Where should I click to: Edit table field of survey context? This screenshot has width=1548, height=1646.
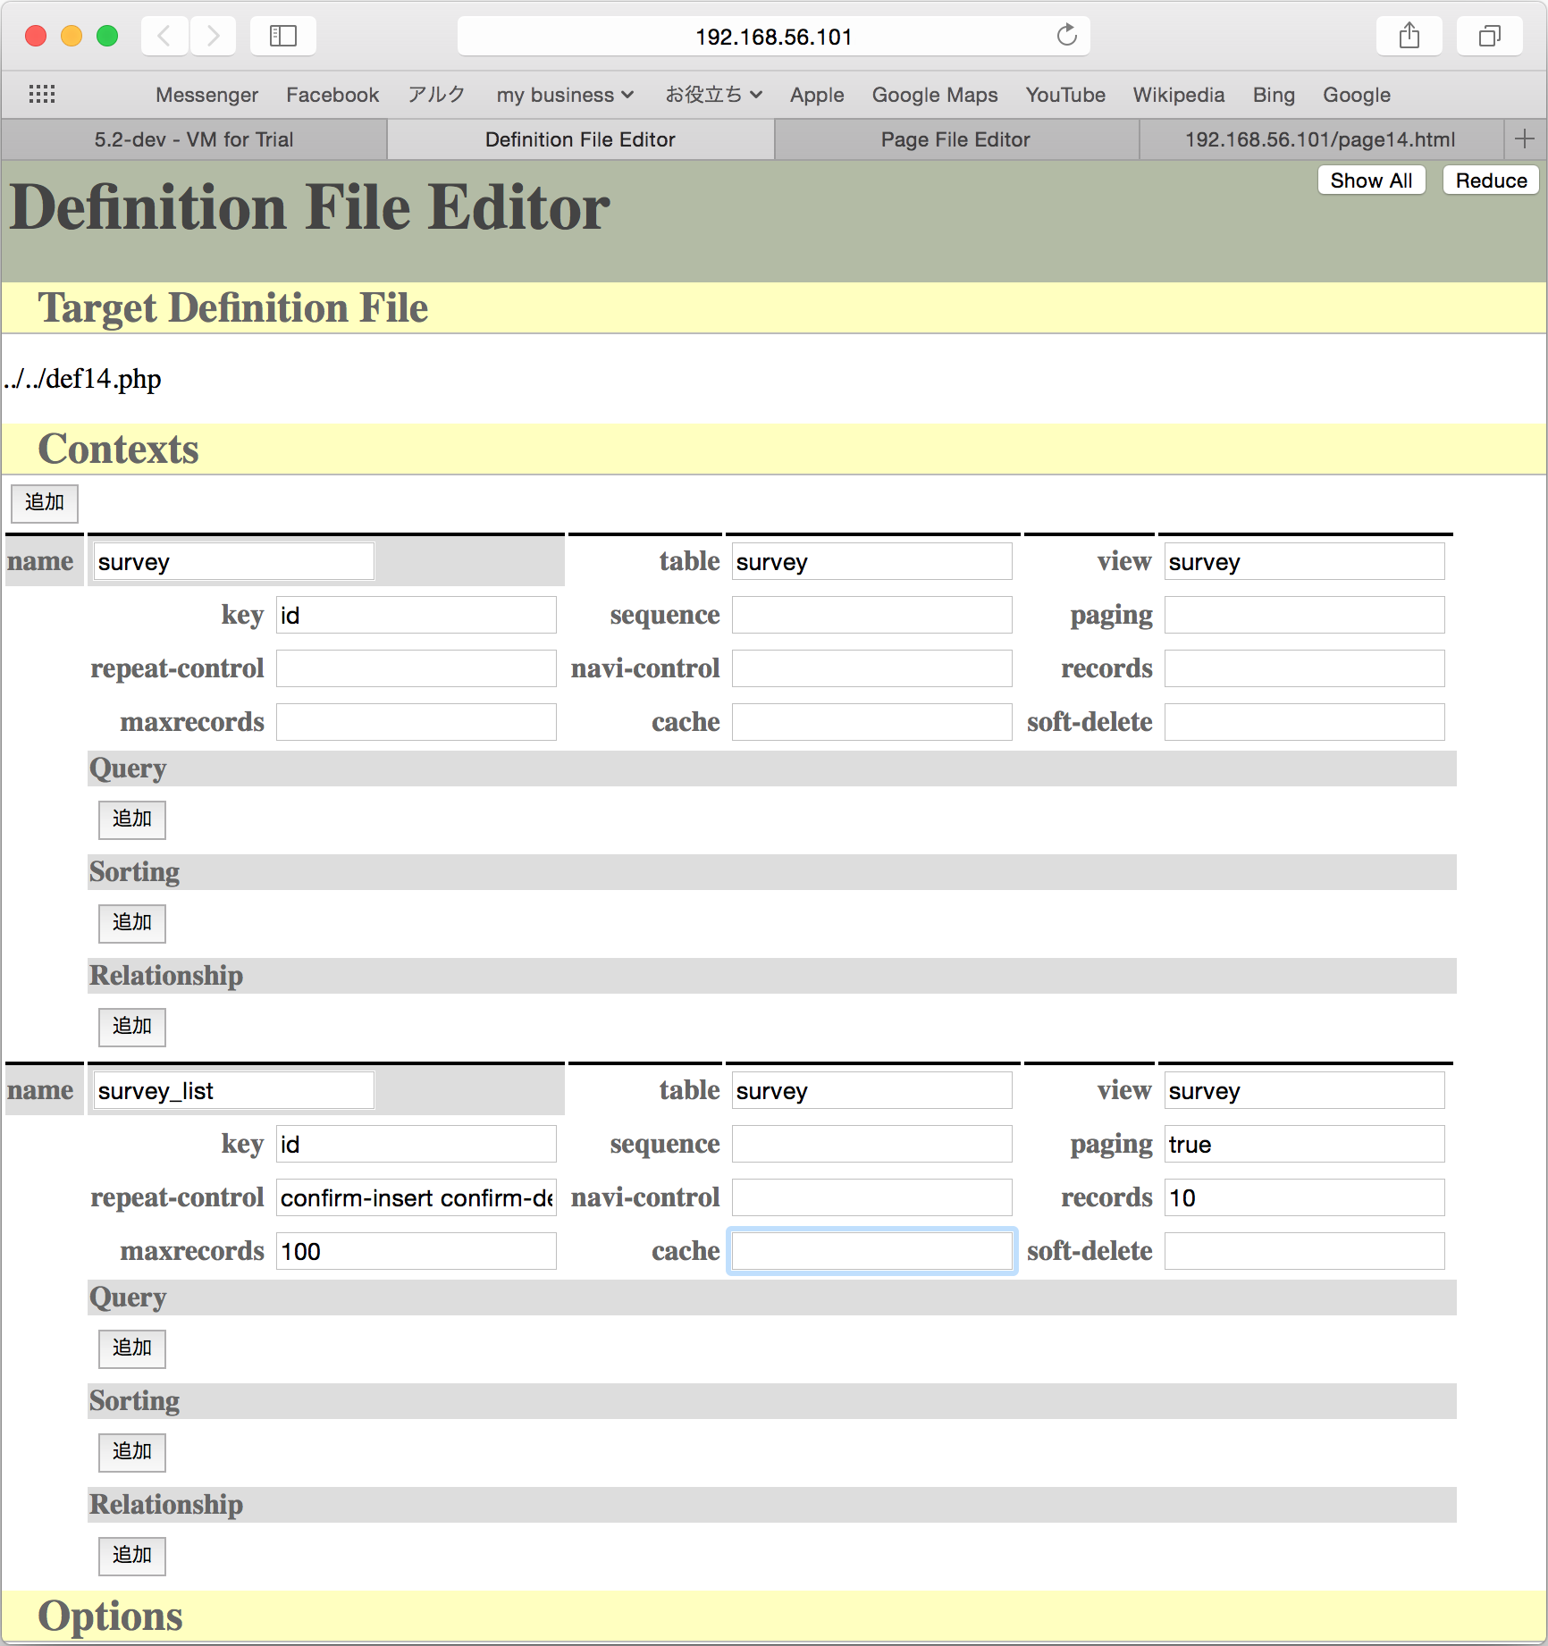871,562
